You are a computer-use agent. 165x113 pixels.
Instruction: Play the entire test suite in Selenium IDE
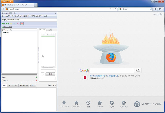3,24
